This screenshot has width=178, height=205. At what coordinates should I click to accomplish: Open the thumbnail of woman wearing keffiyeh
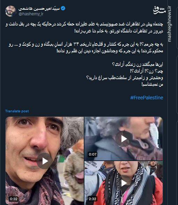(x=124, y=183)
